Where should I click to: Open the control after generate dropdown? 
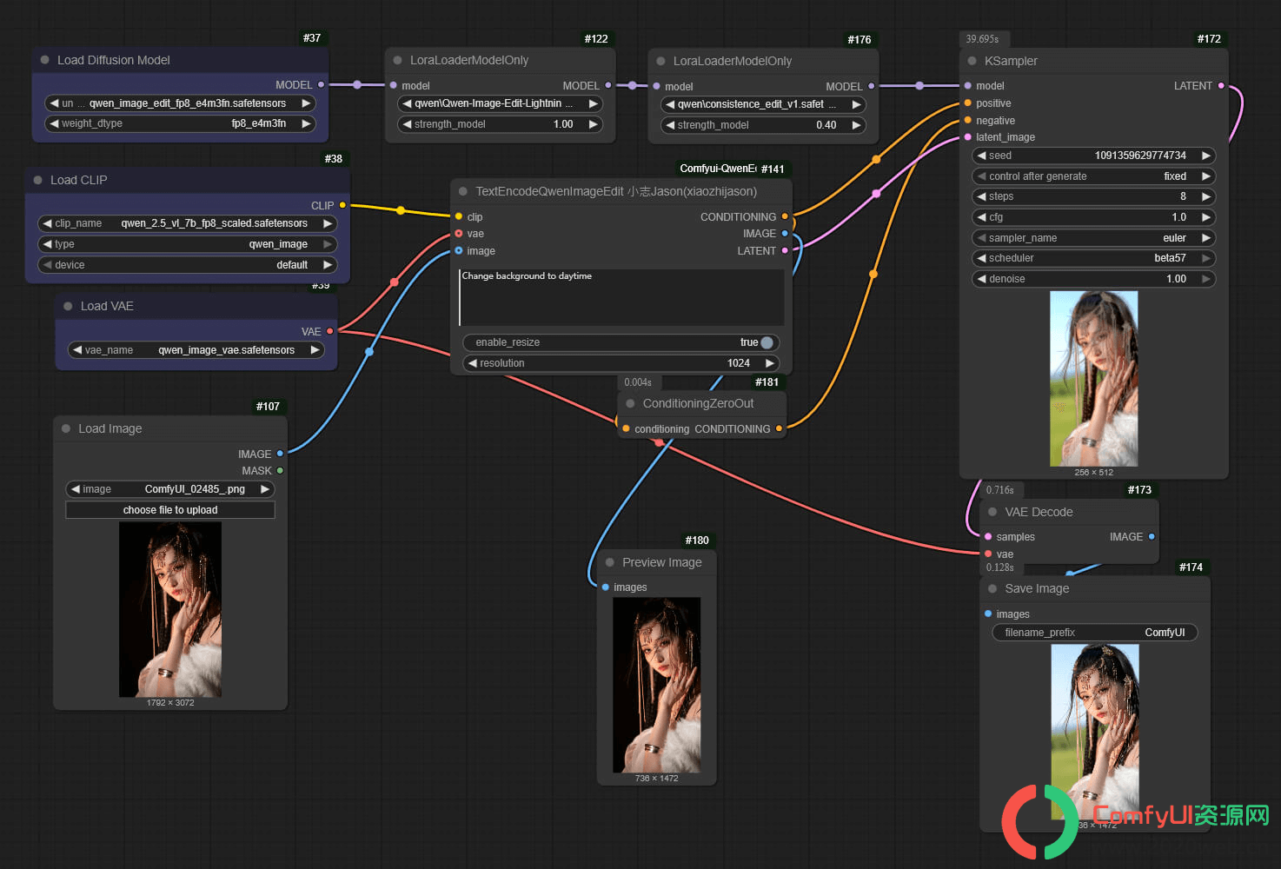point(1093,176)
